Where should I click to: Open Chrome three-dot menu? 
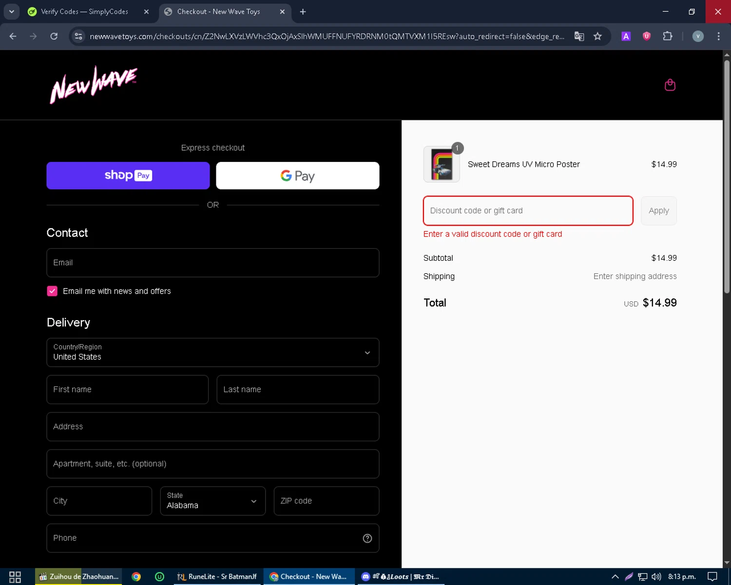[718, 36]
